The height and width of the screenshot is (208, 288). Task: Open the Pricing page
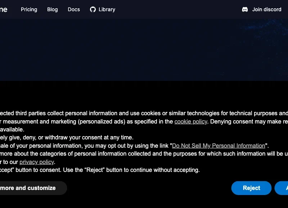coord(29,9)
